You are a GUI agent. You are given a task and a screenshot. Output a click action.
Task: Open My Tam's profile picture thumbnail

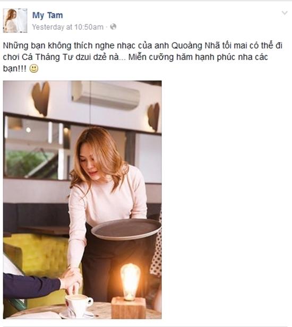tap(15, 20)
